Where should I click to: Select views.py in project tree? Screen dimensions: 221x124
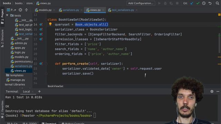[x=18, y=71]
